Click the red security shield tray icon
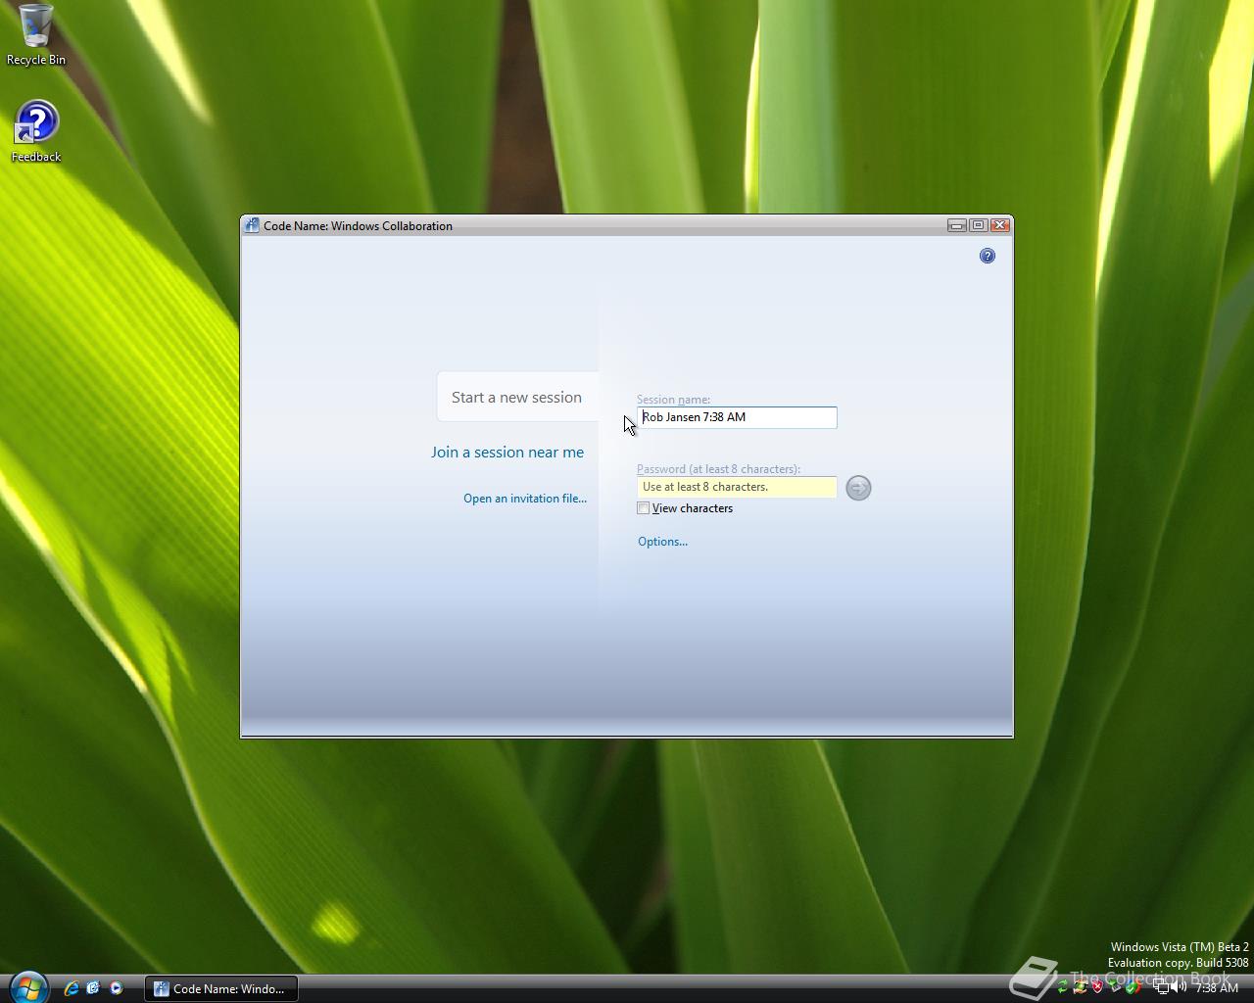This screenshot has width=1254, height=1003. pos(1097,986)
